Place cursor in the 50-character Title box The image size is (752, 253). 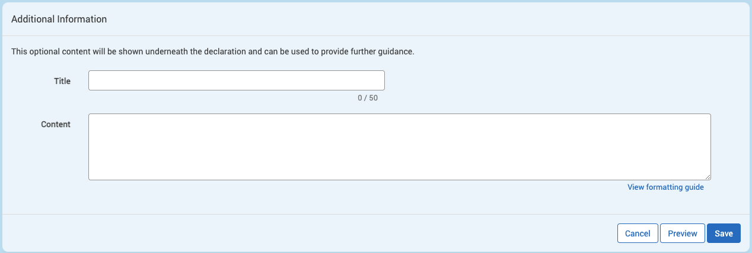click(x=236, y=80)
